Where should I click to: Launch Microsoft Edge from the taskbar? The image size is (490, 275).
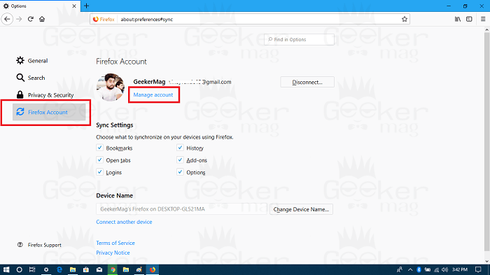pos(59,269)
